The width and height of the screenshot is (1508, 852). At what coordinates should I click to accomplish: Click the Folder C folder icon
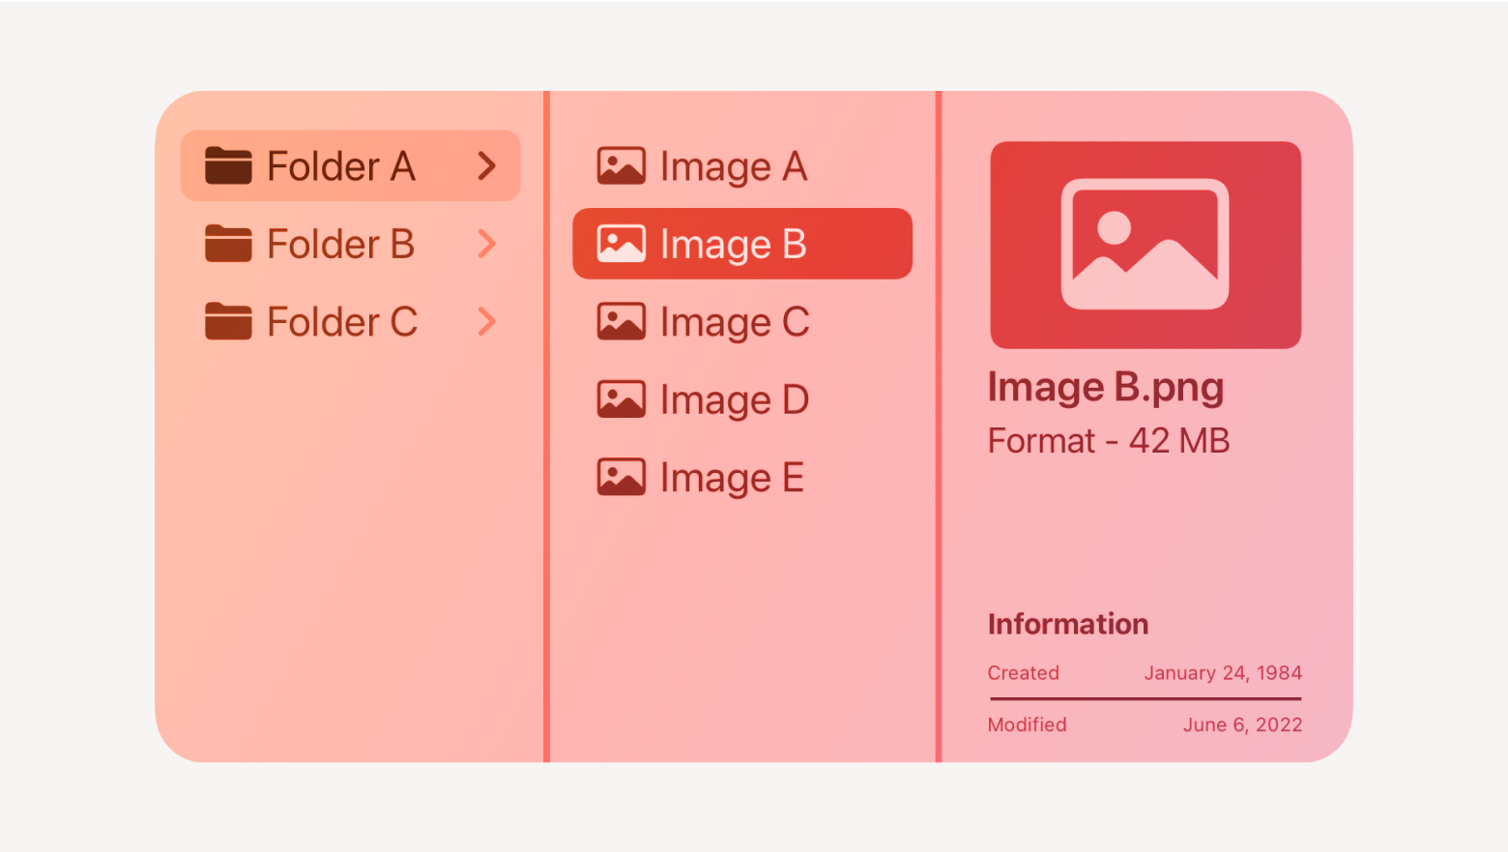click(x=228, y=321)
